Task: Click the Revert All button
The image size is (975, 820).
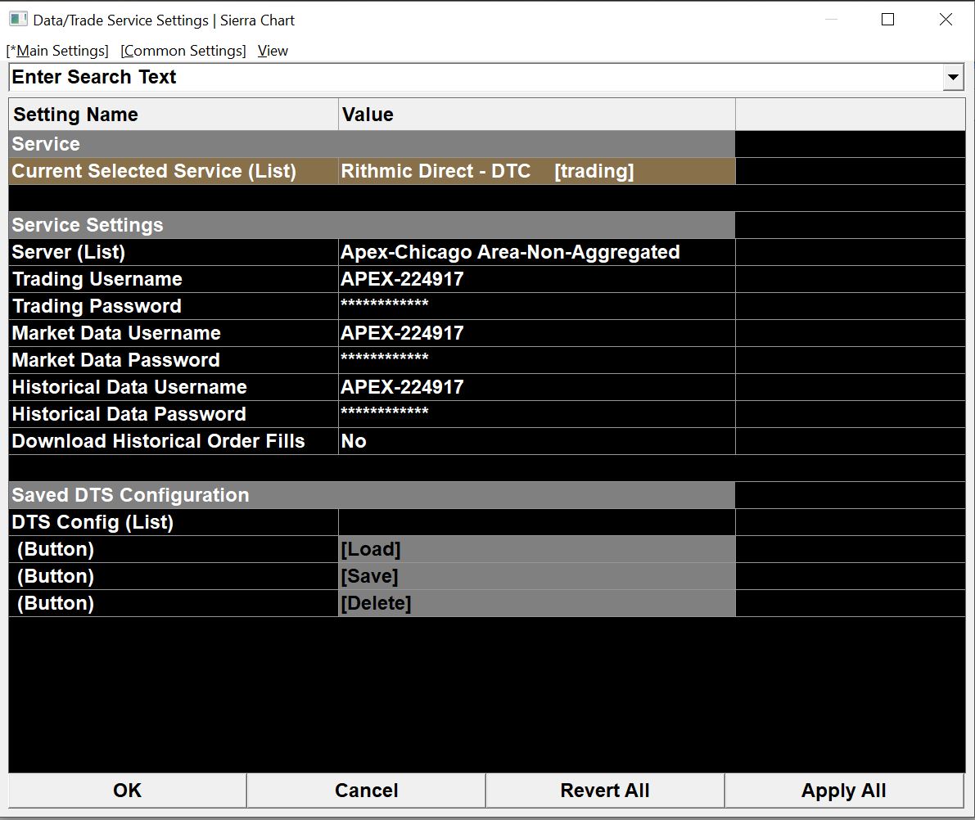Action: tap(605, 791)
